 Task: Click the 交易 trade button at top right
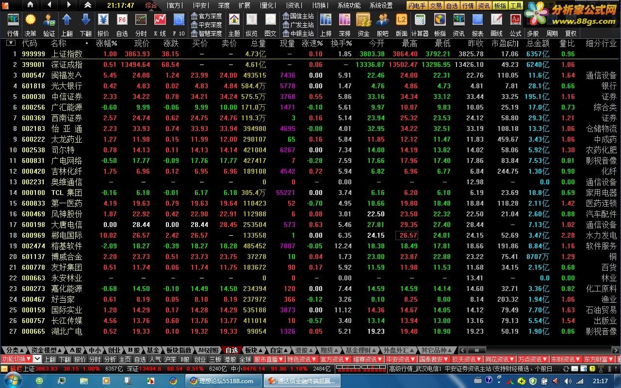coord(436,6)
